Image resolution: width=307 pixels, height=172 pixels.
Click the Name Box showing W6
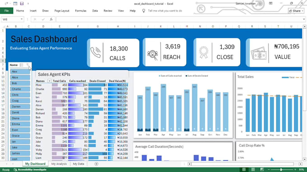(x=11, y=19)
